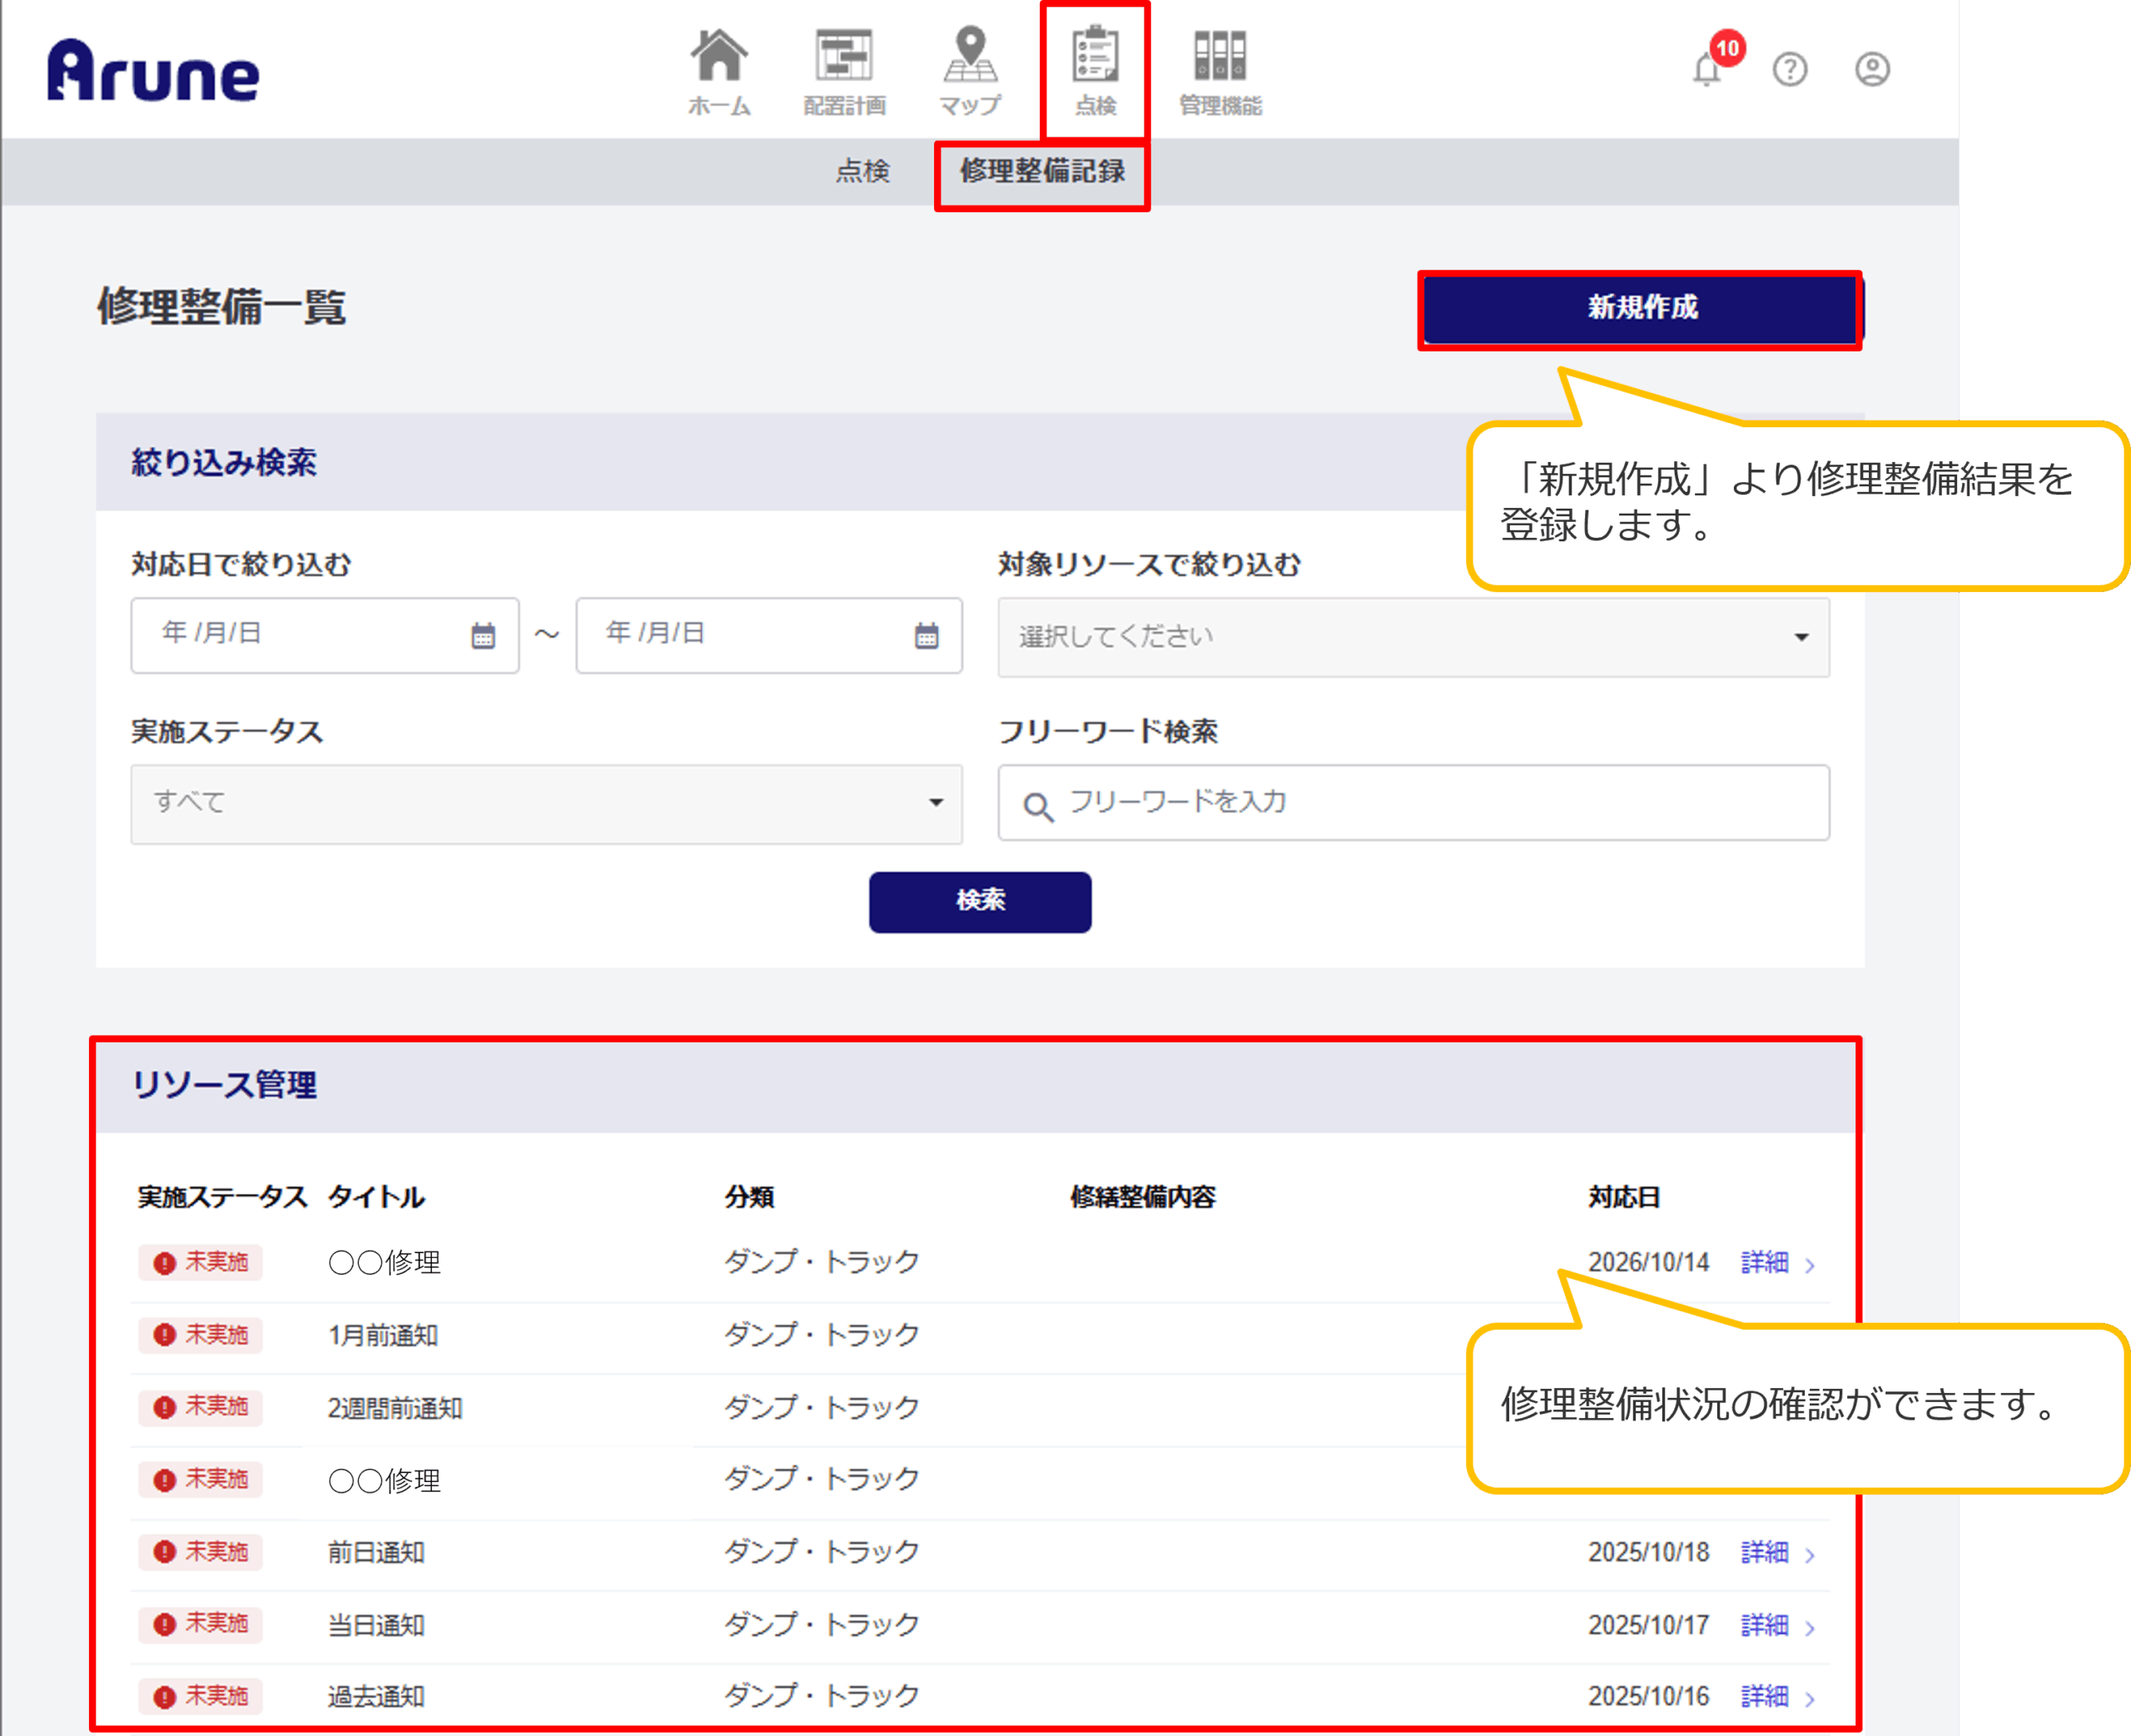Click the Arune logo
This screenshot has width=2131, height=1736.
point(153,71)
